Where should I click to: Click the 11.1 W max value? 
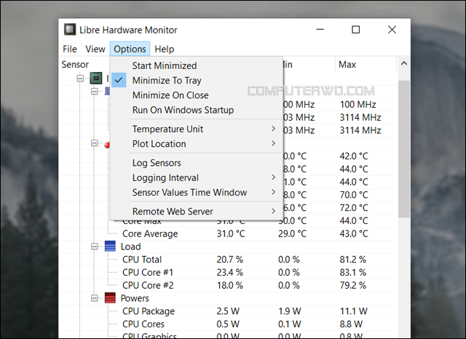pyautogui.click(x=354, y=311)
